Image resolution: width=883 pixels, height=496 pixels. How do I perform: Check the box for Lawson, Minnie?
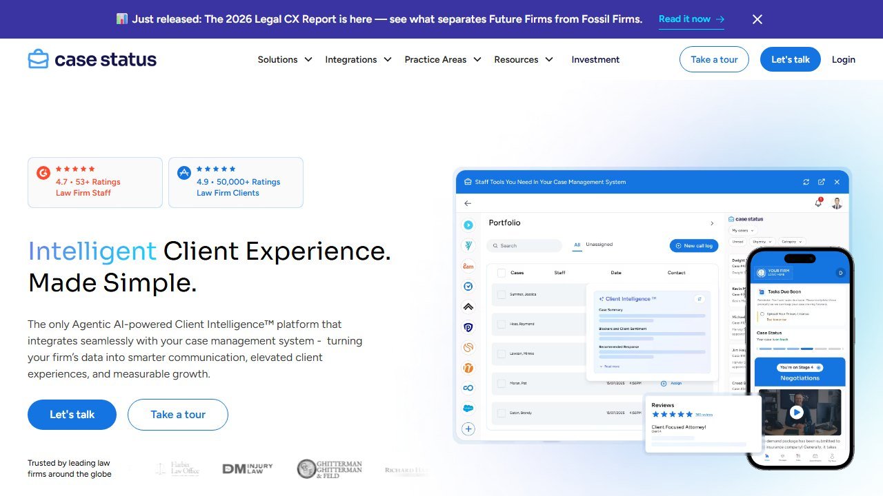(502, 354)
